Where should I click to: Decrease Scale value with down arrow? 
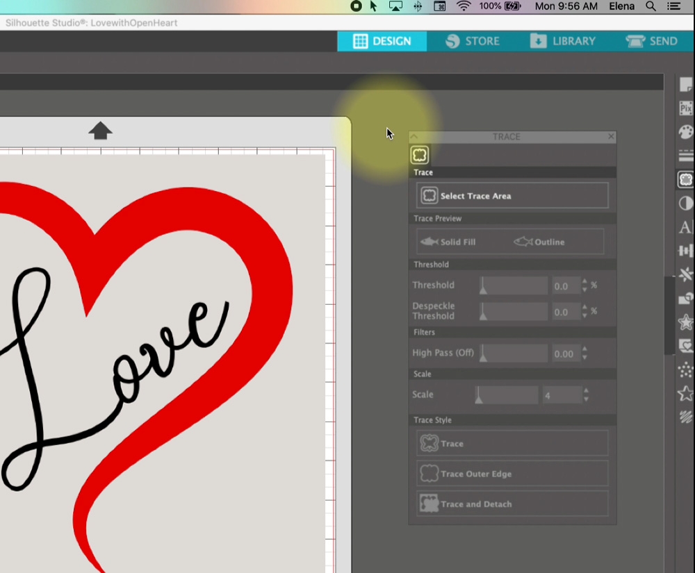pyautogui.click(x=586, y=399)
